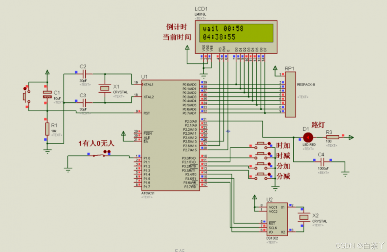Push the 分减 minute-decrease button
Image resolution: width=387 pixels, height=252 pixels.
tap(261, 176)
